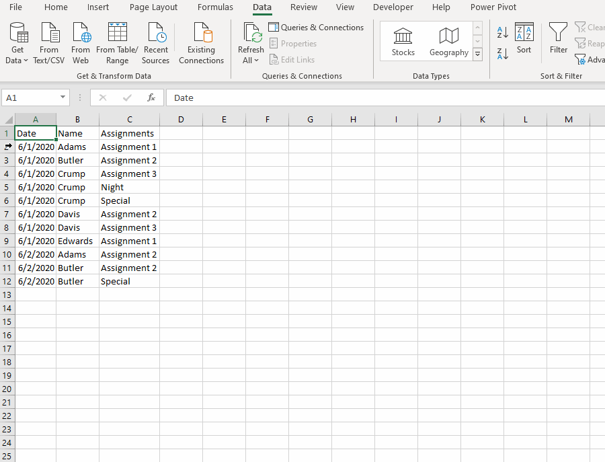Select date cell in row 11
605x462 pixels.
36,268
